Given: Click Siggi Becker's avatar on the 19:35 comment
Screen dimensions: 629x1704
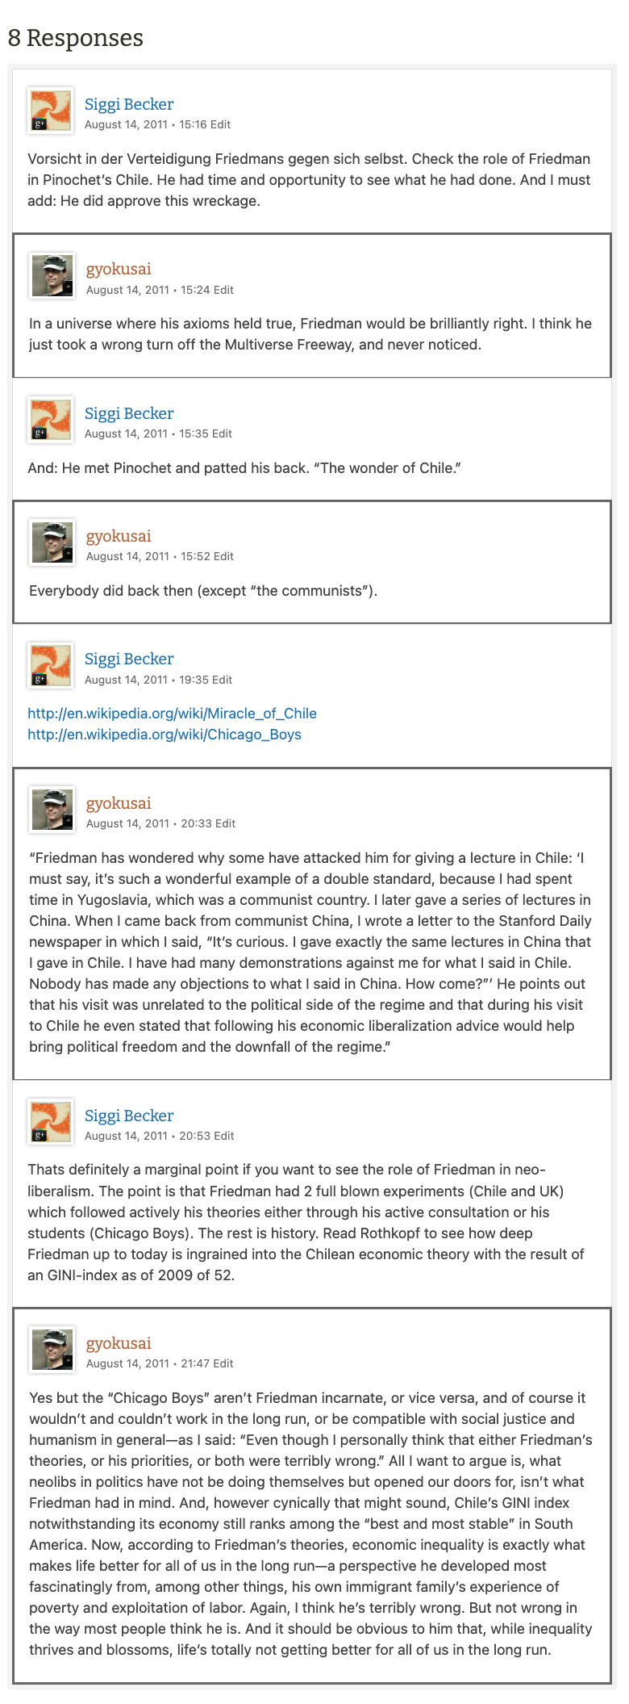Looking at the screenshot, I should click(51, 665).
